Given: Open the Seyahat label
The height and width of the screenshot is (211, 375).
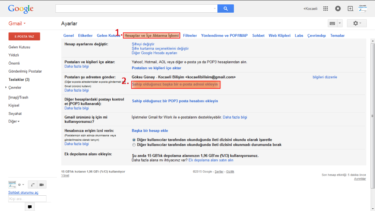Looking at the screenshot, I should tap(15, 113).
